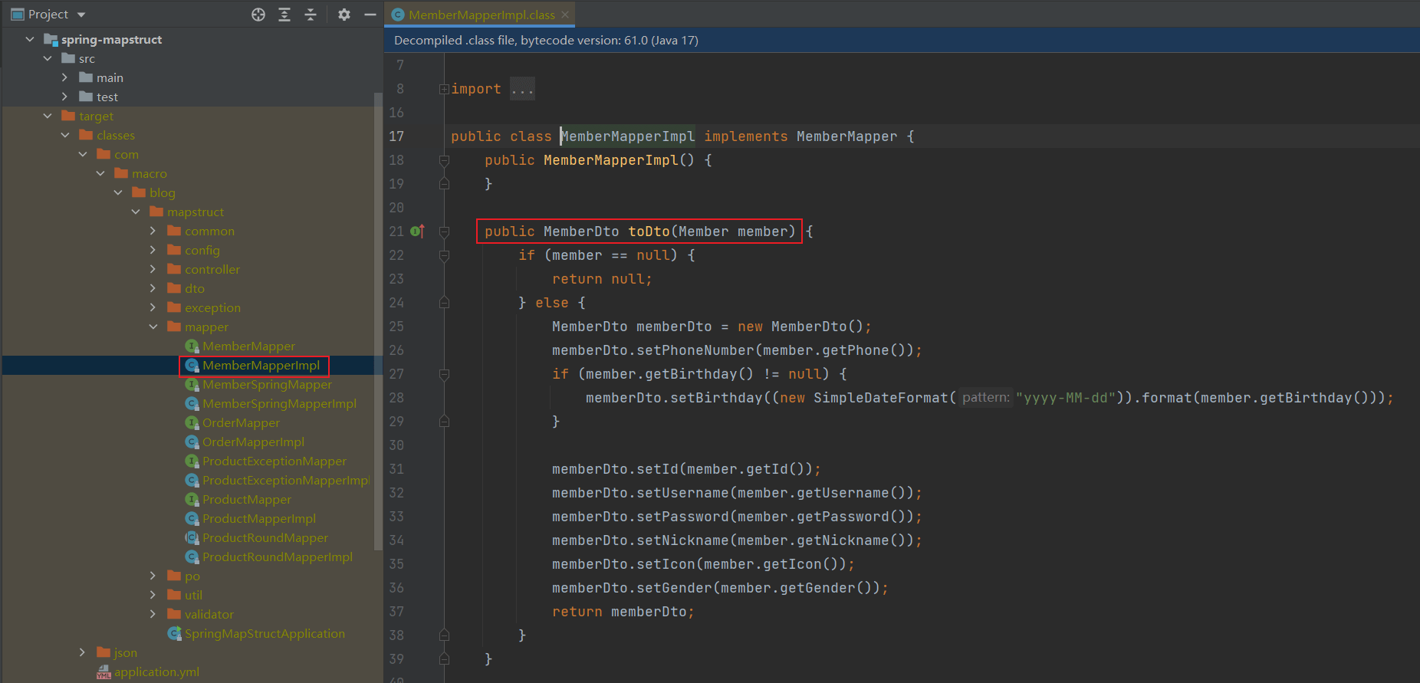The width and height of the screenshot is (1420, 683).
Task: Click the Collapse All icon in Project toolbar
Action: (x=311, y=15)
